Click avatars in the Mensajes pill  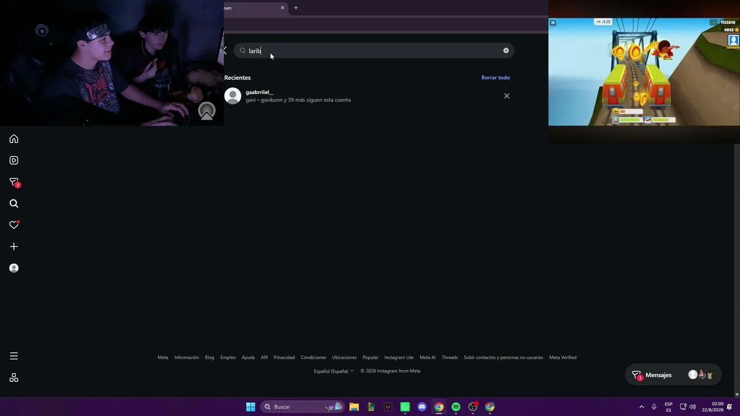pyautogui.click(x=701, y=375)
